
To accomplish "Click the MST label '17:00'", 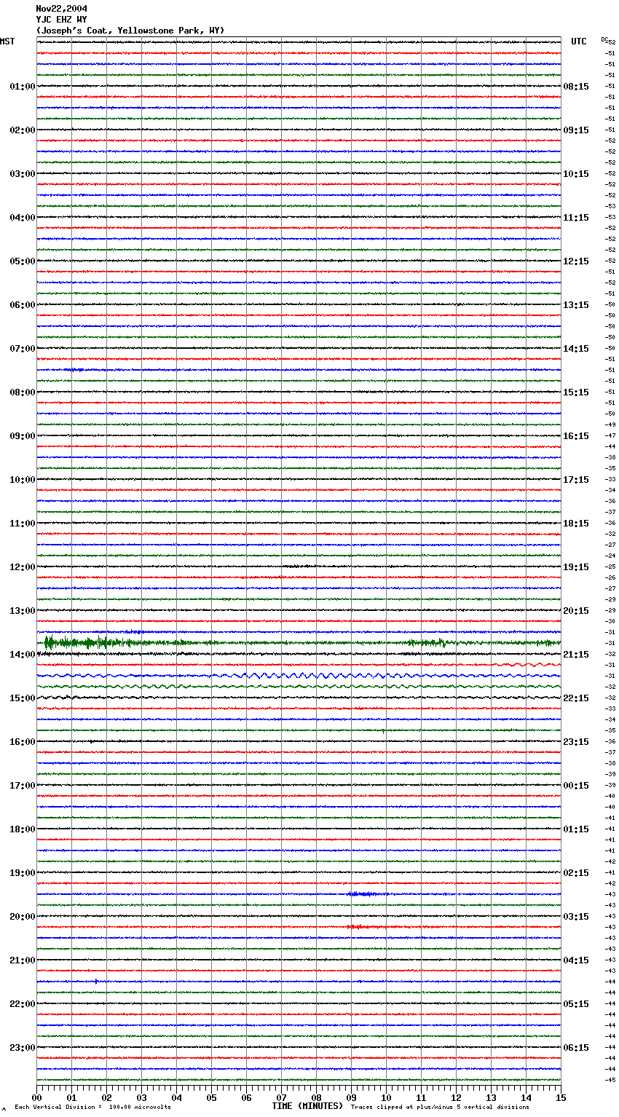I will [23, 786].
